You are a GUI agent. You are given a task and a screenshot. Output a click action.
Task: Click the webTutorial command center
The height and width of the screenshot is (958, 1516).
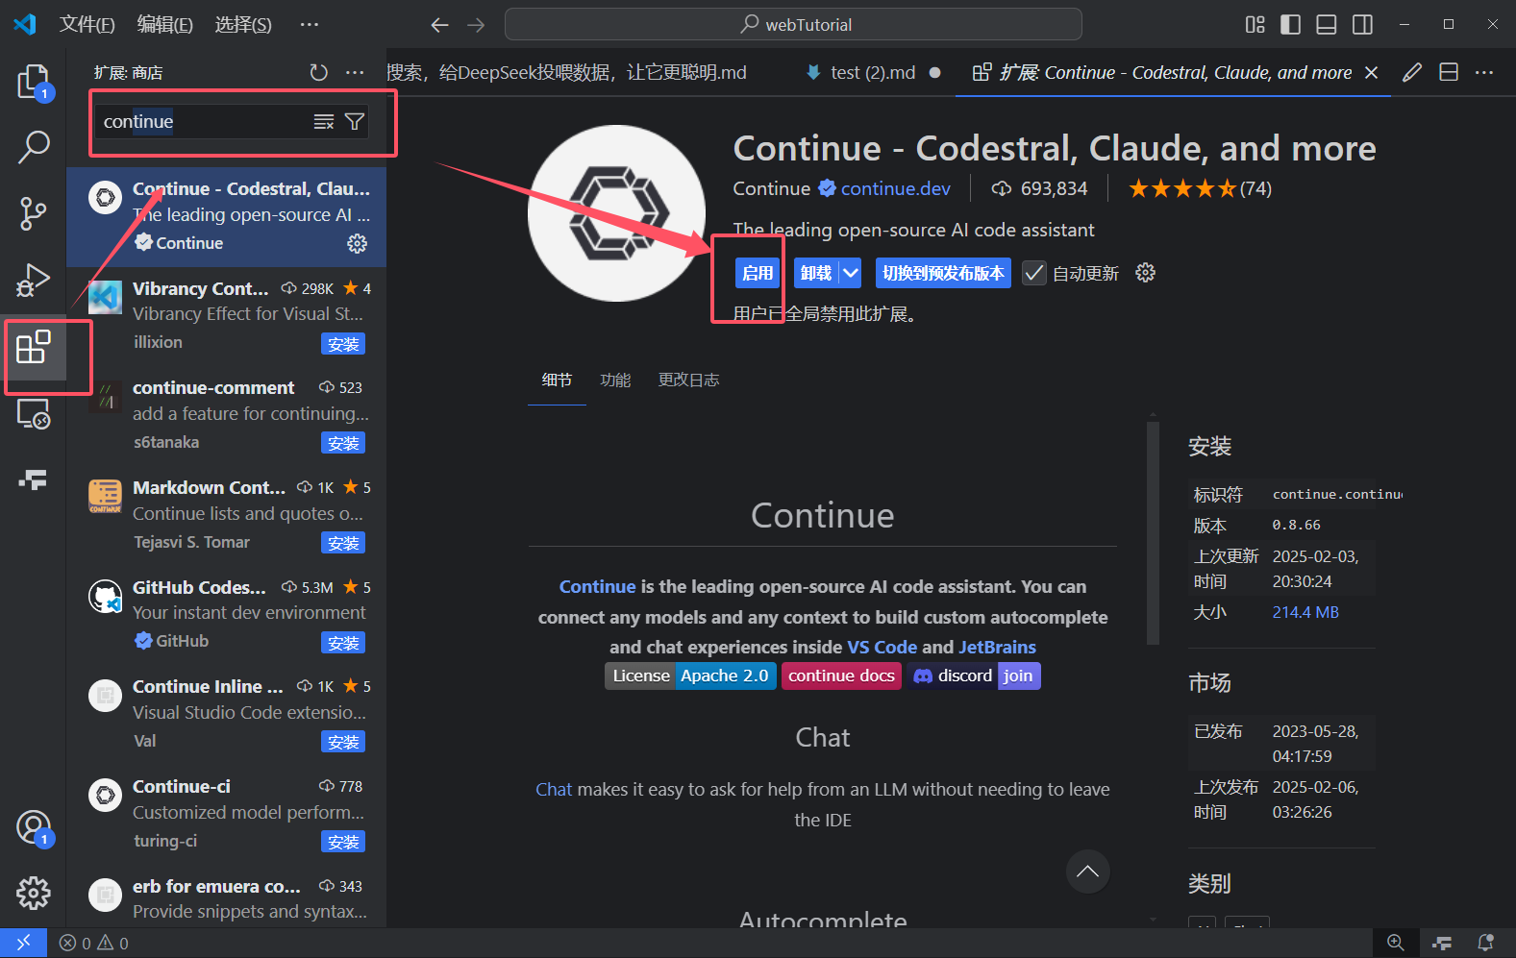793,24
